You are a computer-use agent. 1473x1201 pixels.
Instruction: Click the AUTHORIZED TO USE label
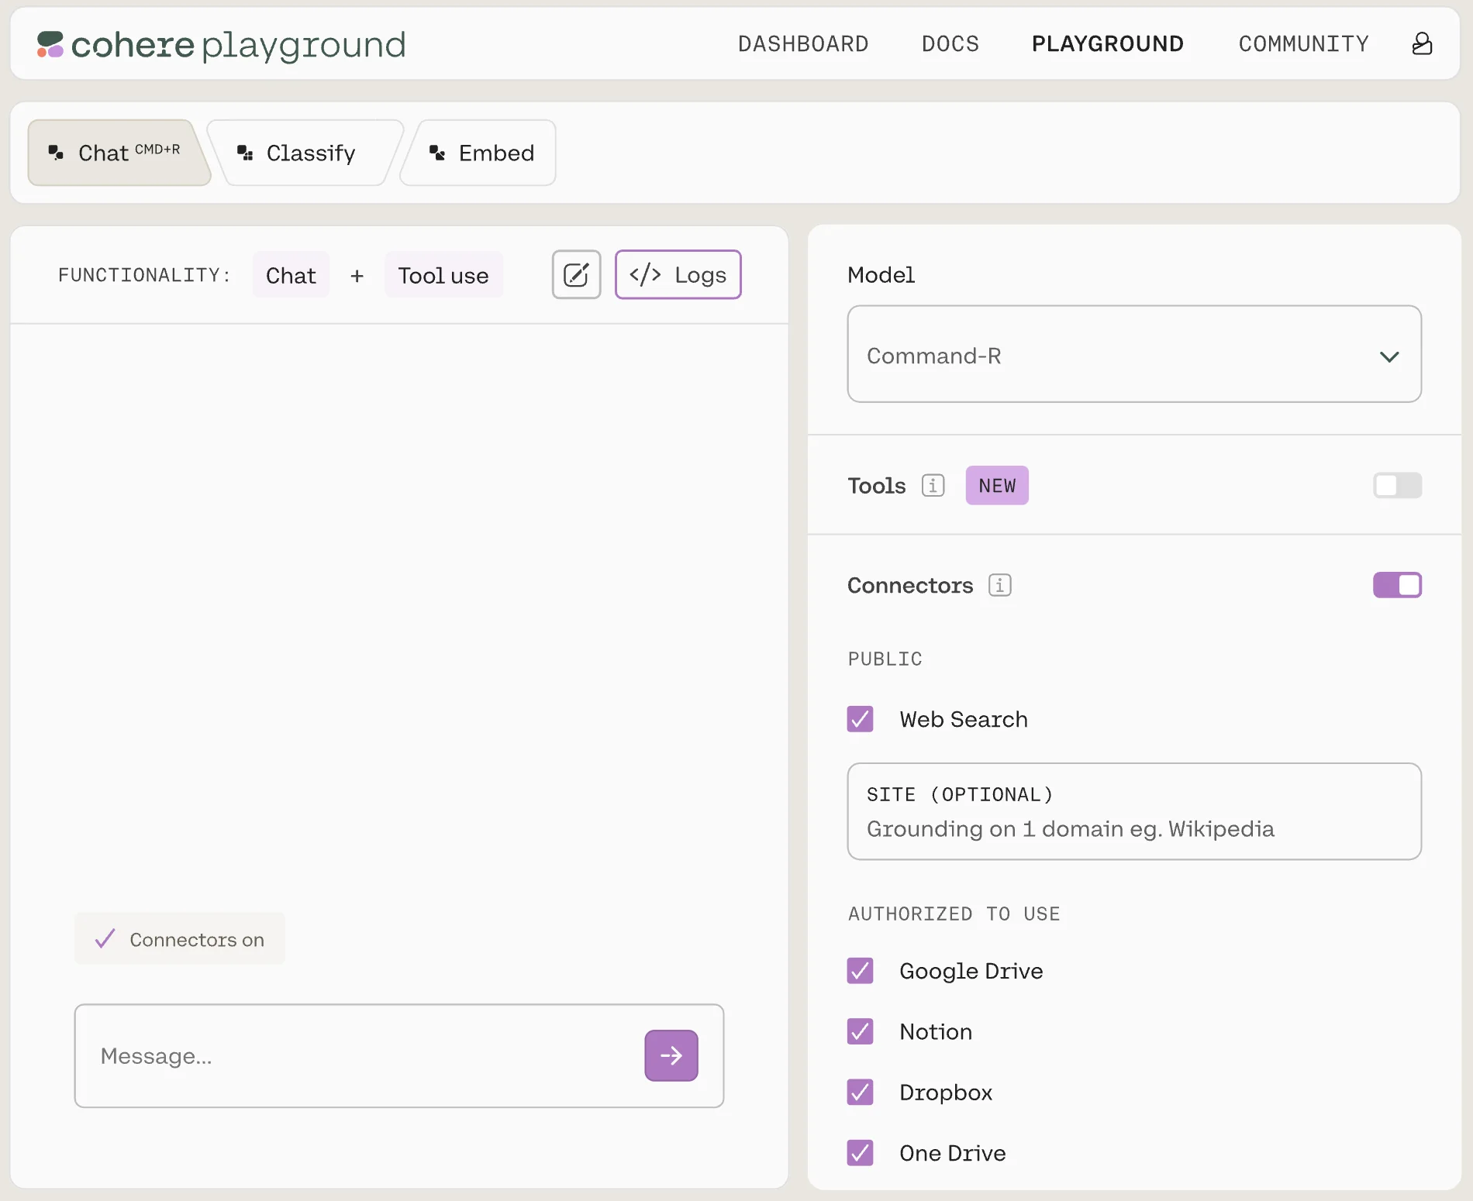[954, 914]
